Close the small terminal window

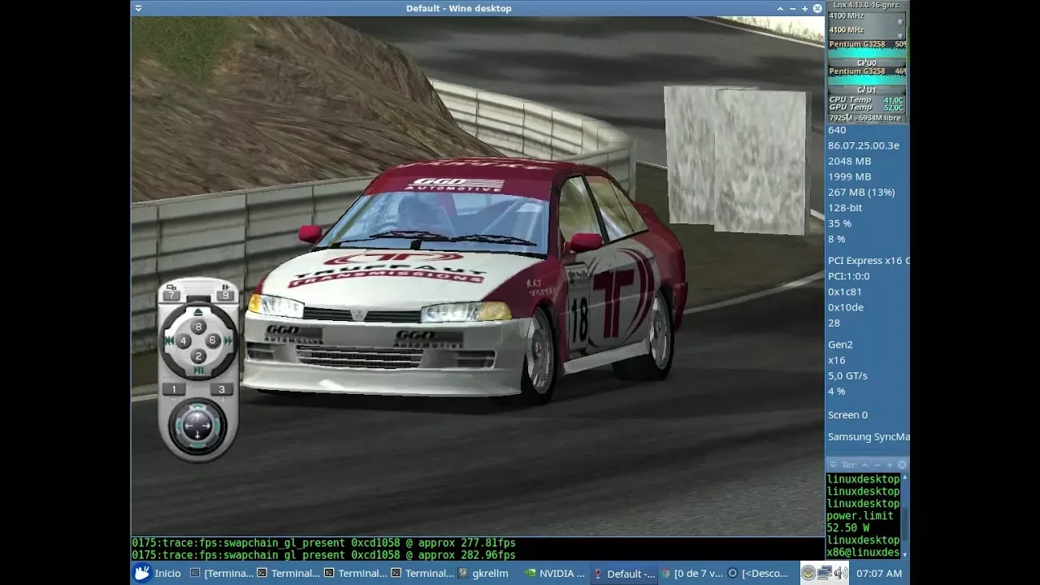point(902,465)
